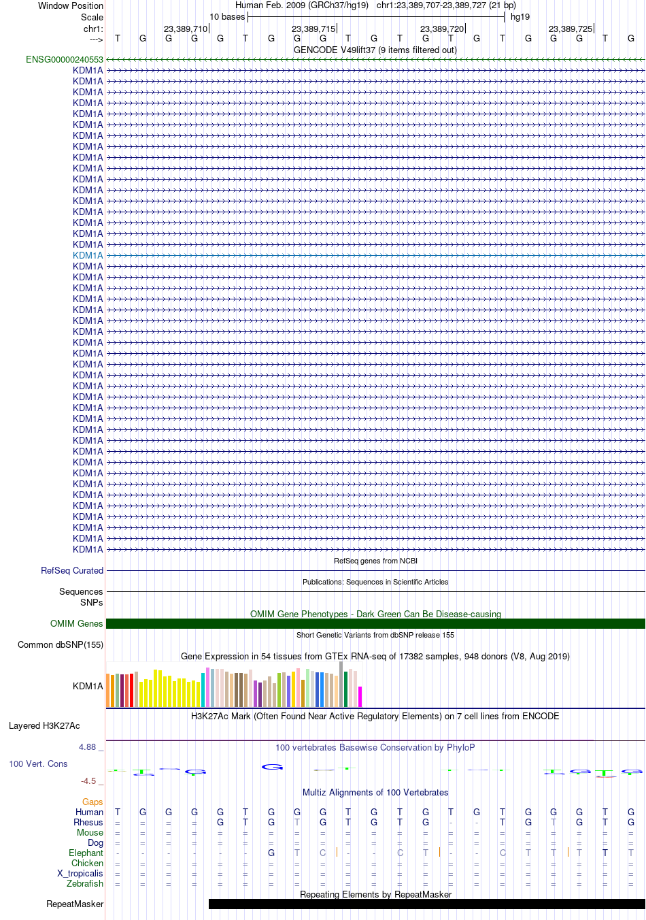Open the 100 Vert. Cons track label
The height and width of the screenshot is (920, 646).
pyautogui.click(x=38, y=764)
